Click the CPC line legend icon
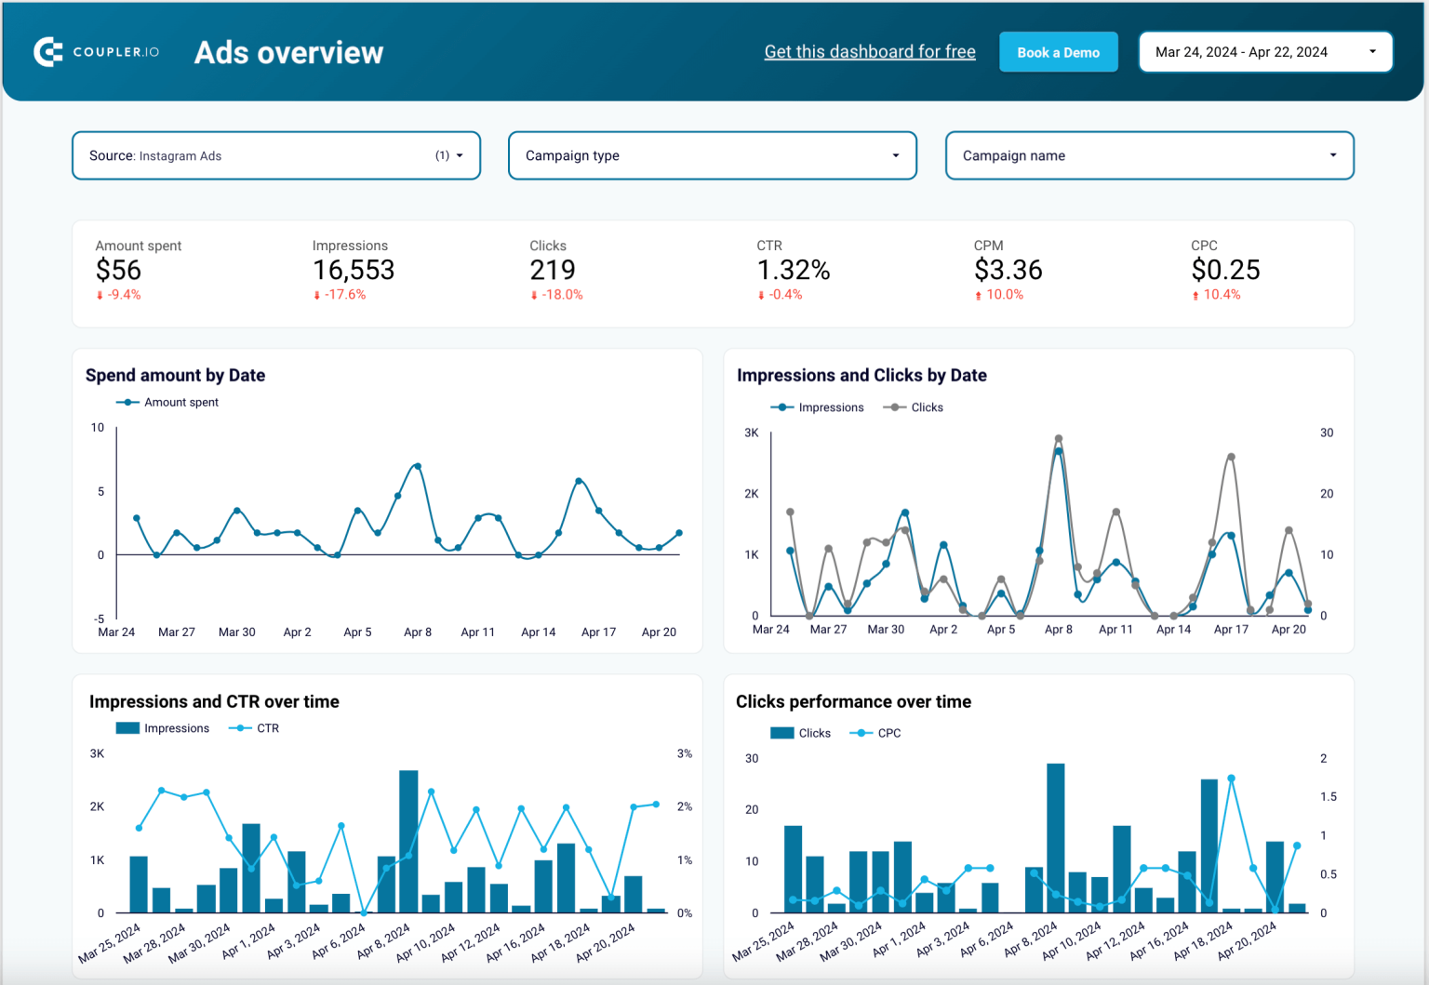 [x=861, y=733]
